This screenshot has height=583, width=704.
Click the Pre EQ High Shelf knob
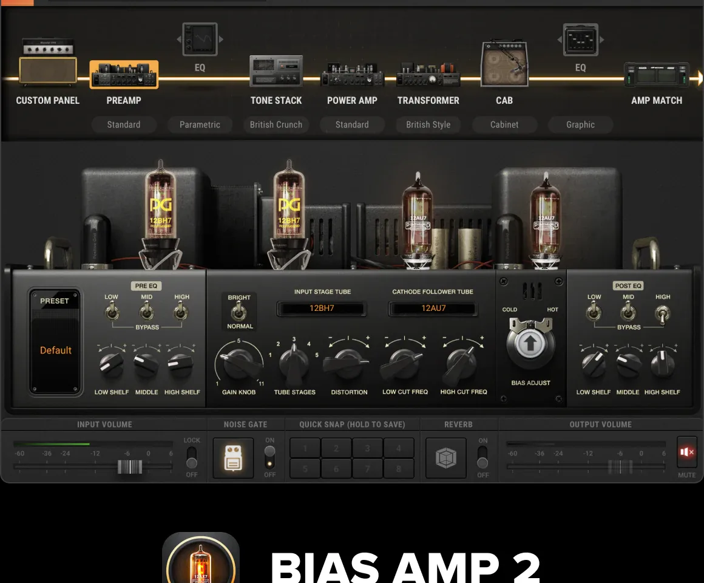tap(180, 365)
